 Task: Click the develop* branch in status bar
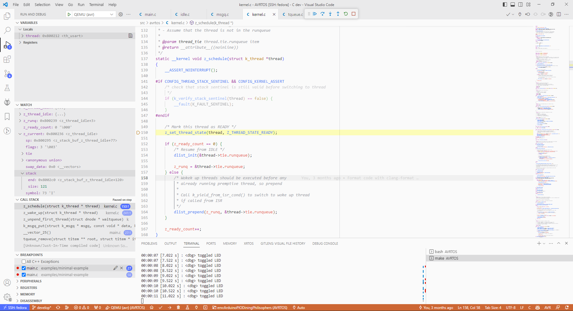[42, 307]
